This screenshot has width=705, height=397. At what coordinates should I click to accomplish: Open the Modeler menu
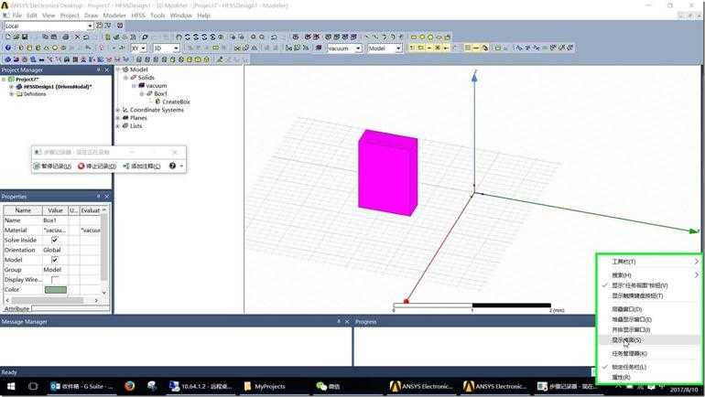tap(114, 16)
